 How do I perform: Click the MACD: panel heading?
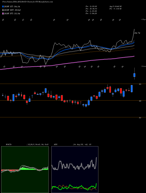click(8, 144)
